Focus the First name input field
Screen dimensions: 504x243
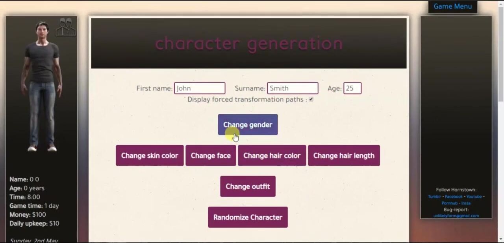(200, 88)
